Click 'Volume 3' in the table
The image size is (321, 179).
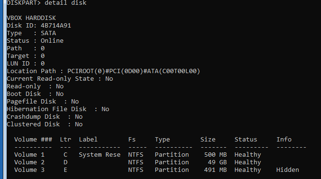pyautogui.click(x=29, y=170)
